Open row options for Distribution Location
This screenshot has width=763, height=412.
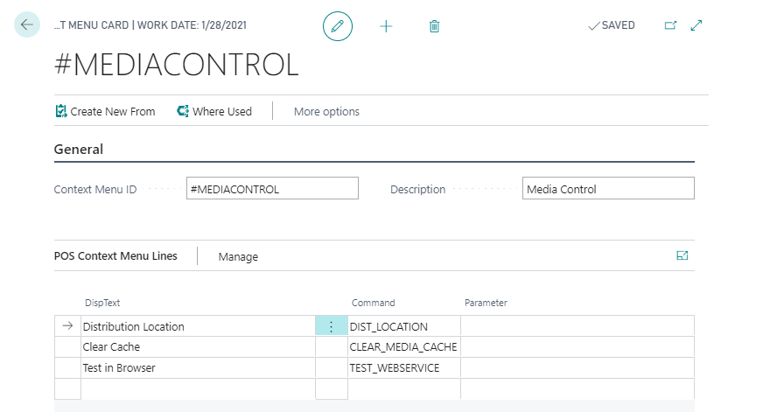[x=331, y=326]
